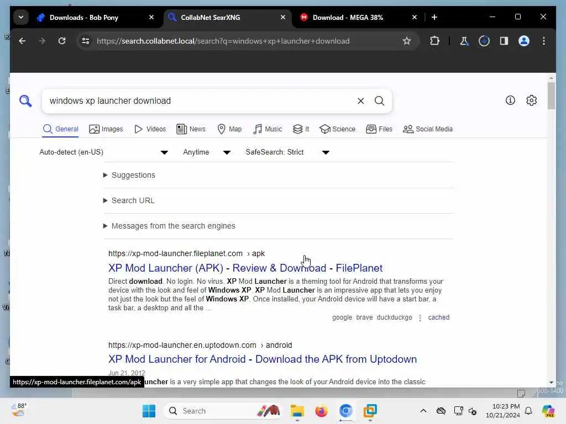Image resolution: width=566 pixels, height=424 pixels.
Task: Go back with the browser back arrow
Action: (x=22, y=41)
